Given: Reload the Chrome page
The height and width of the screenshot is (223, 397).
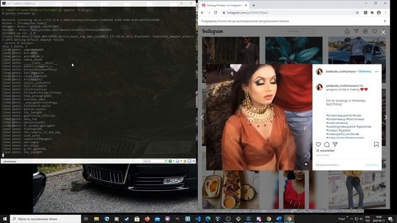Looking at the screenshot, I should [216, 12].
